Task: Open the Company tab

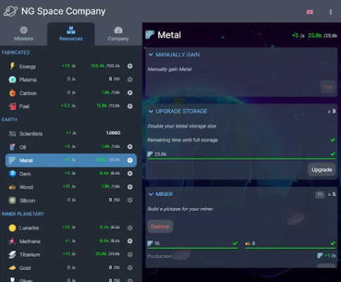Action: pyautogui.click(x=118, y=34)
